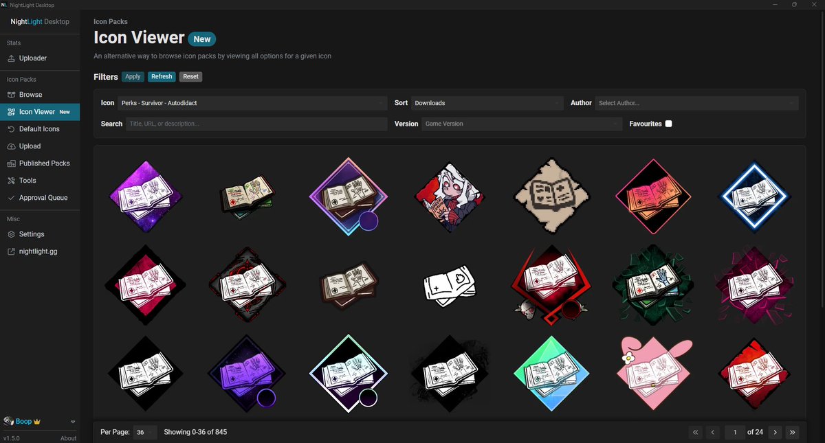
Task: Open the Uploader section
Action: [x=32, y=58]
